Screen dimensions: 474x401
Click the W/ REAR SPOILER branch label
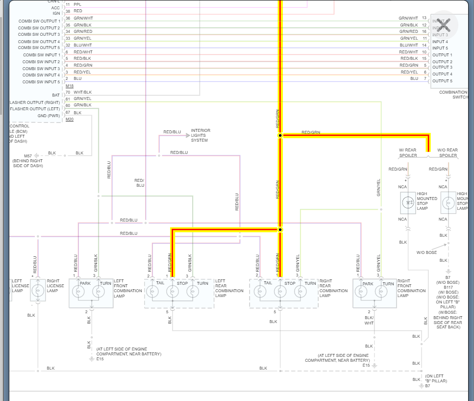pyautogui.click(x=408, y=153)
